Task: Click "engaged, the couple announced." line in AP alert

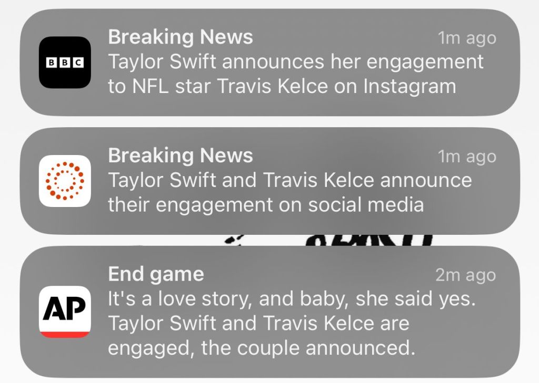Action: (261, 348)
